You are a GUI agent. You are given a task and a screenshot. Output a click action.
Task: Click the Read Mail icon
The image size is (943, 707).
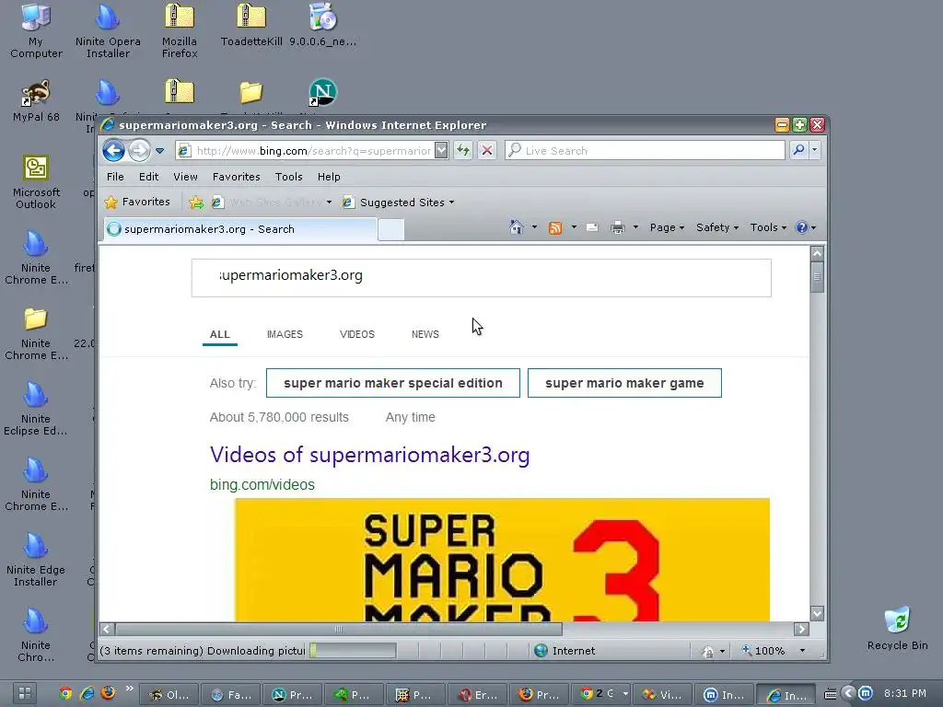(x=592, y=227)
